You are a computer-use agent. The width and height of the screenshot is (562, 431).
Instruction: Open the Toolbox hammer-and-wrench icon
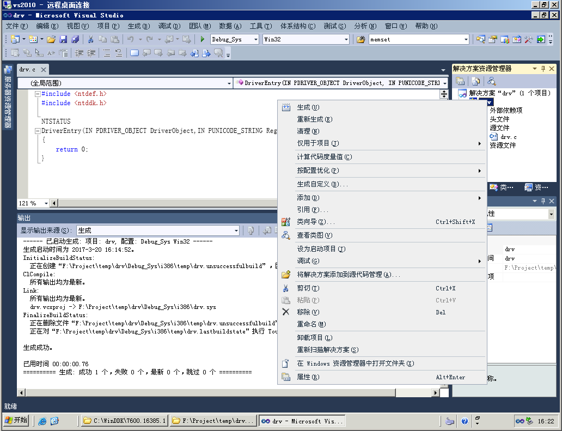point(529,39)
